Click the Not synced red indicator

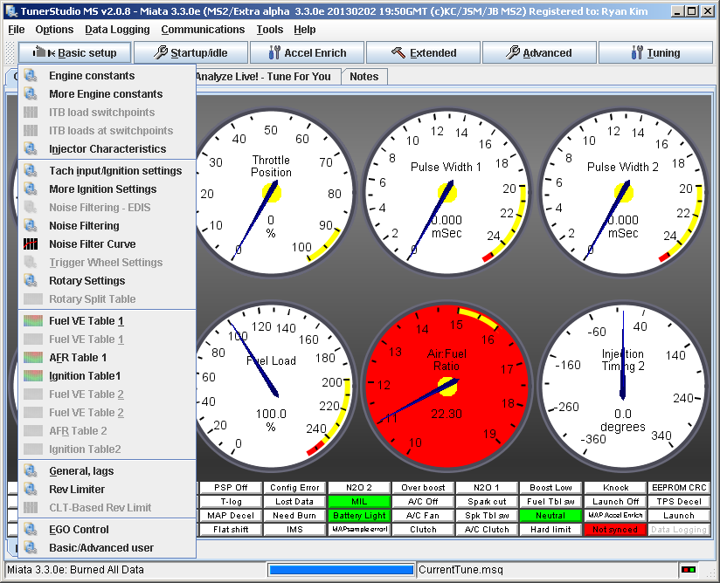615,530
